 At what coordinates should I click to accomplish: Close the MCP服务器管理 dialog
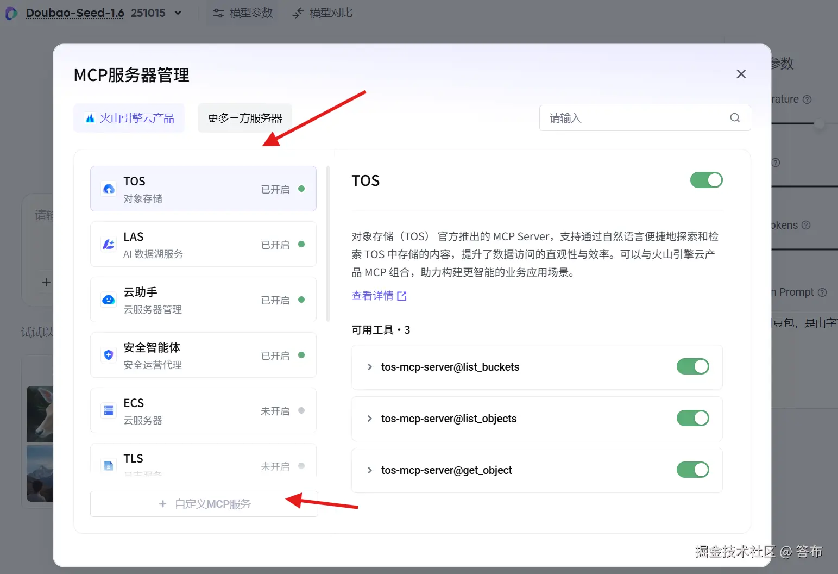point(741,74)
